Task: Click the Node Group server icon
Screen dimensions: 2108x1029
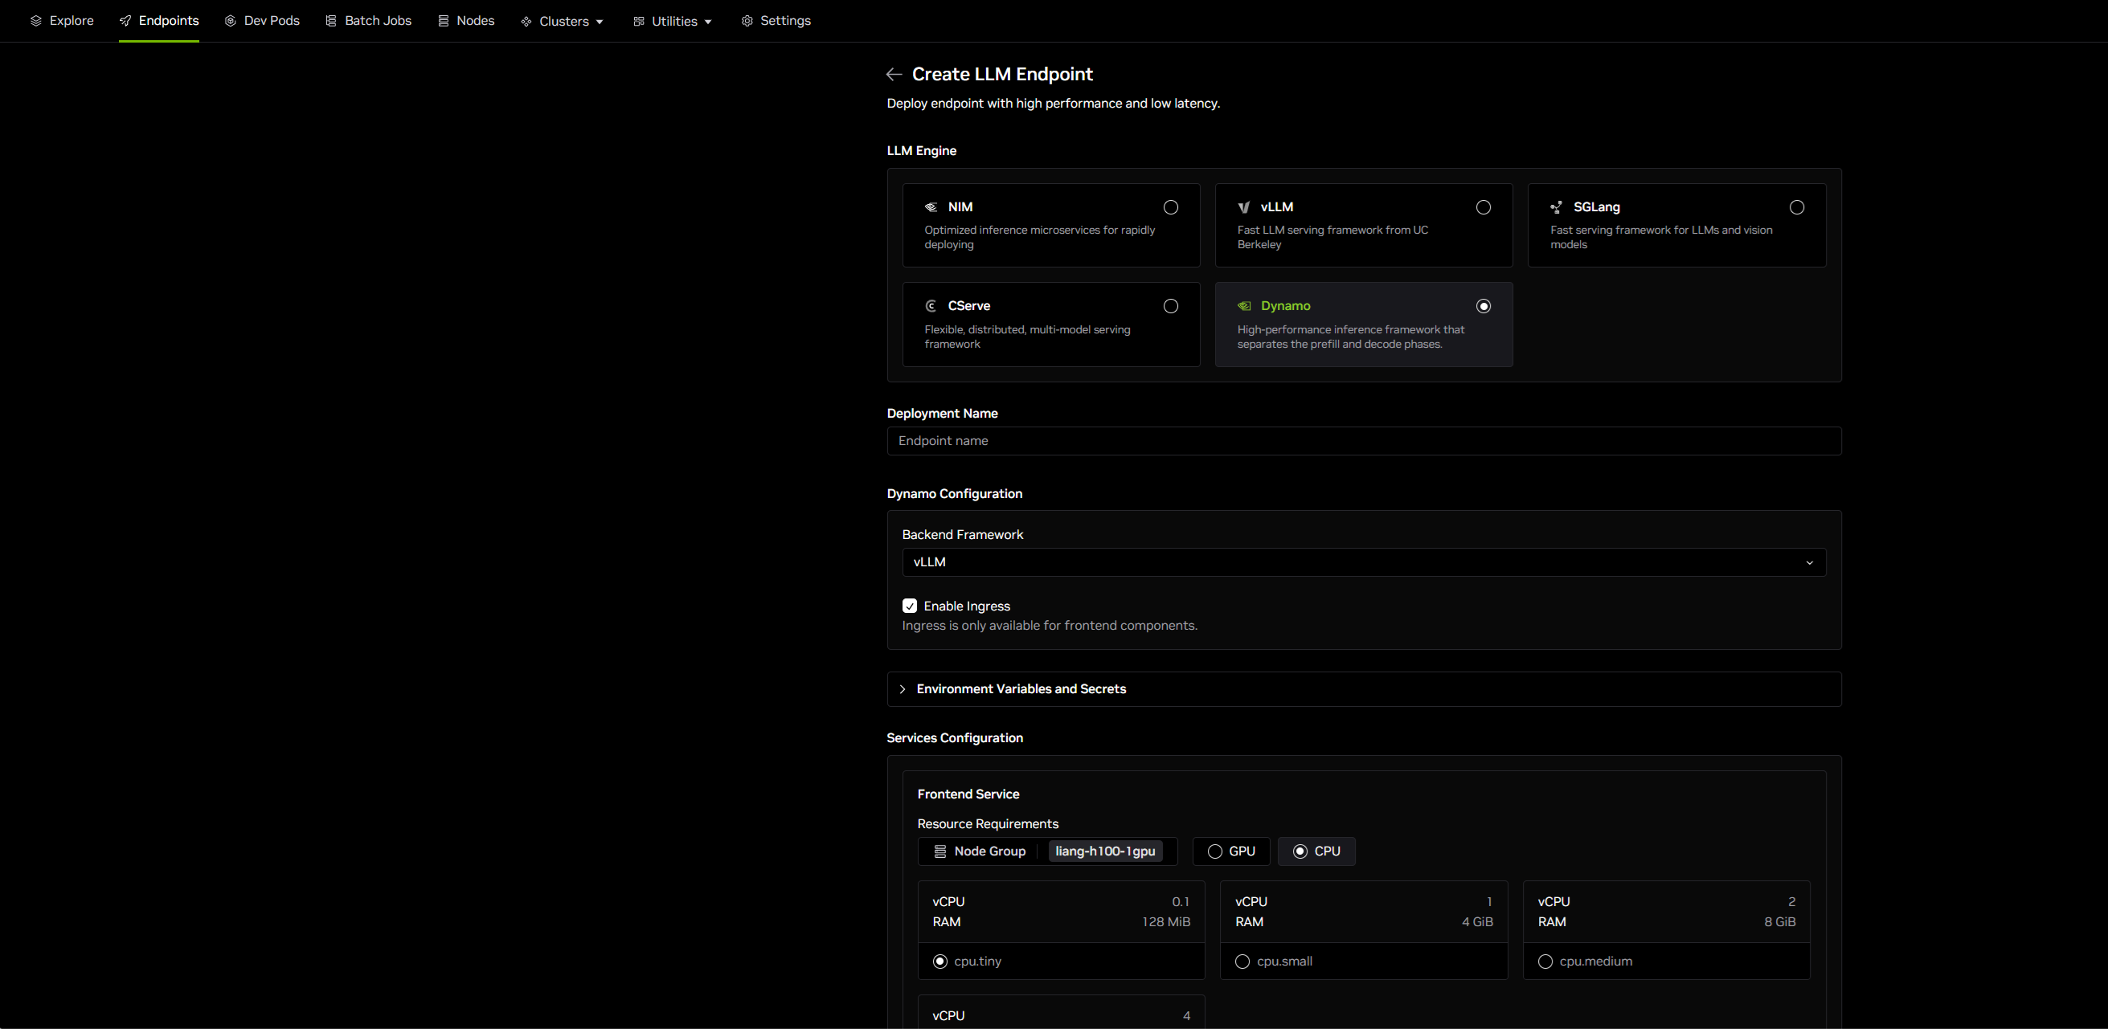Action: tap(940, 851)
